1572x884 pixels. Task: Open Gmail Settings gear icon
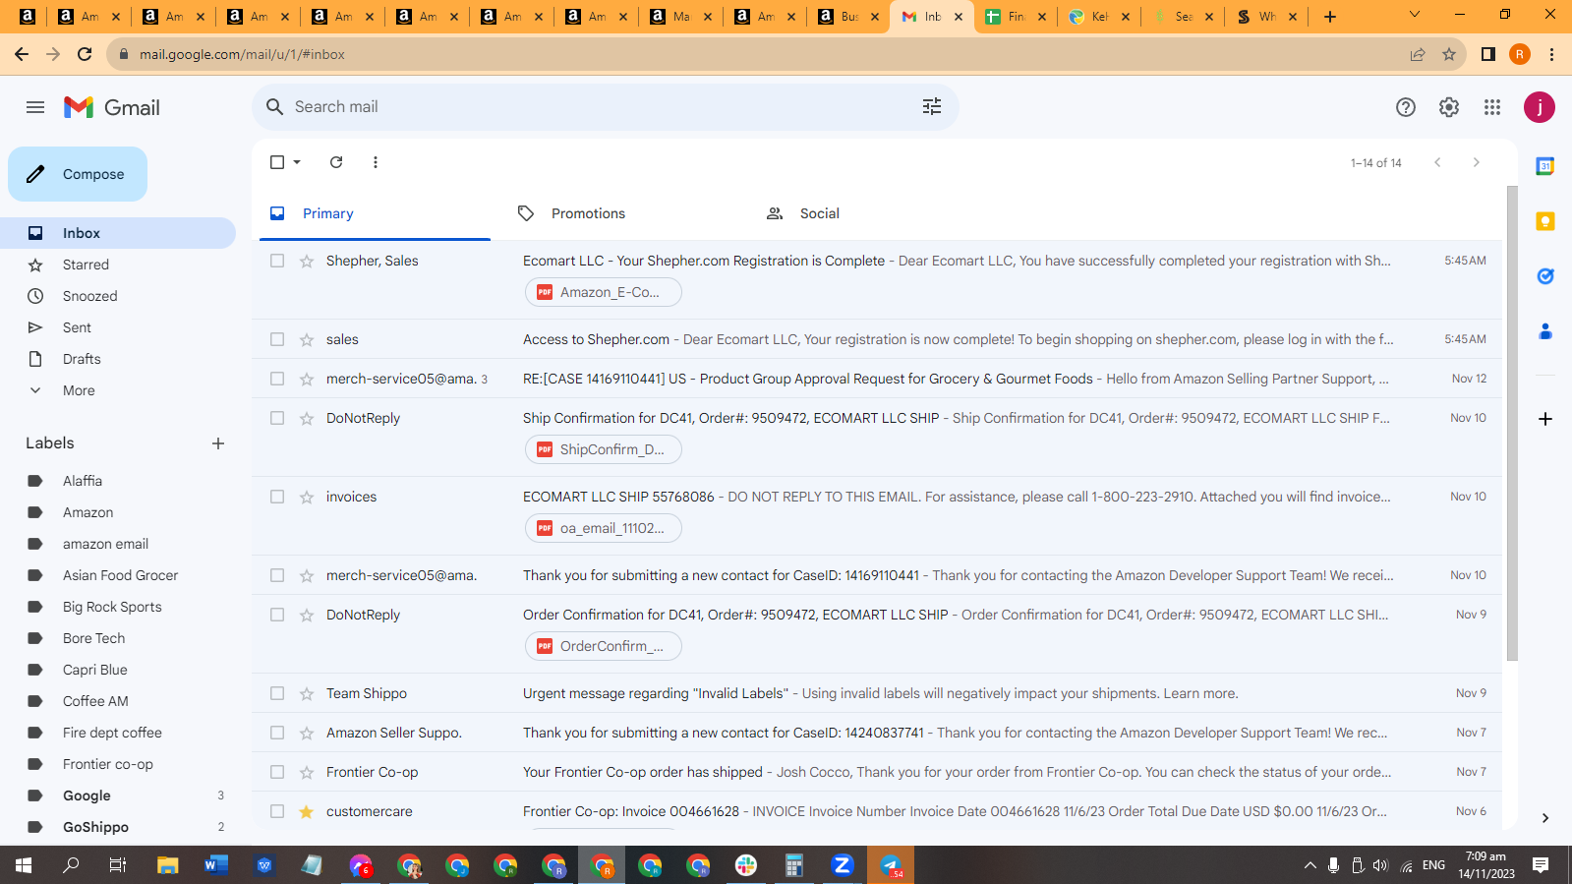(1449, 107)
